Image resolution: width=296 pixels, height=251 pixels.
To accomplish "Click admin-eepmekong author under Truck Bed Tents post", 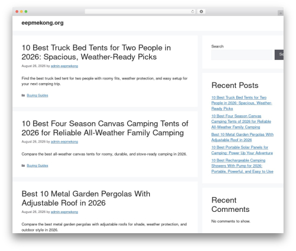I will (65, 66).
